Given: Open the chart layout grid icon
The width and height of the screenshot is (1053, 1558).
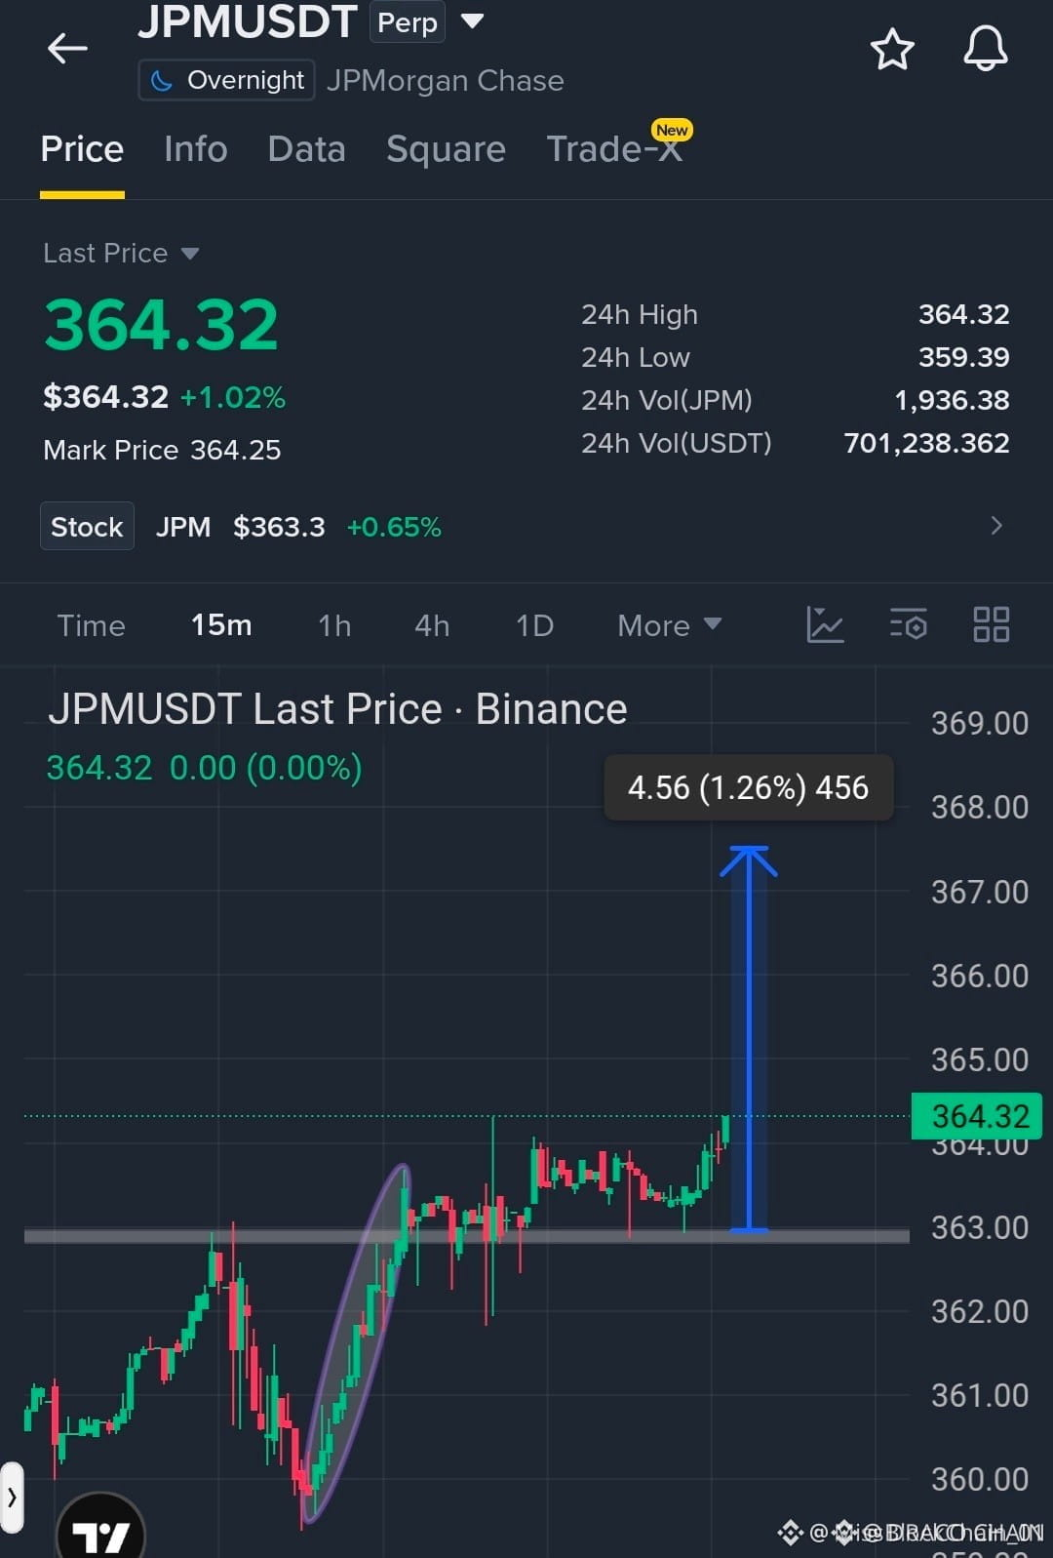Looking at the screenshot, I should 992,624.
